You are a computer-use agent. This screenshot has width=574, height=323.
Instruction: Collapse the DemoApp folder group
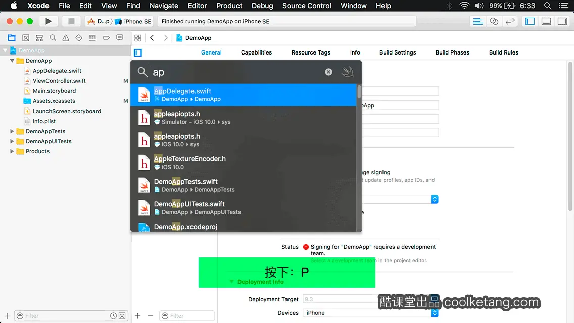pyautogui.click(x=12, y=61)
